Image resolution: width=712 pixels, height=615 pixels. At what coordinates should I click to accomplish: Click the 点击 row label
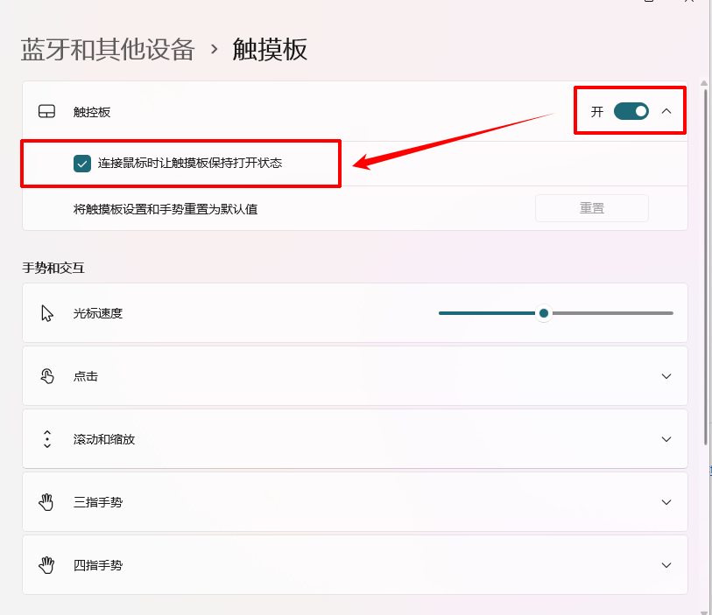[x=85, y=376]
